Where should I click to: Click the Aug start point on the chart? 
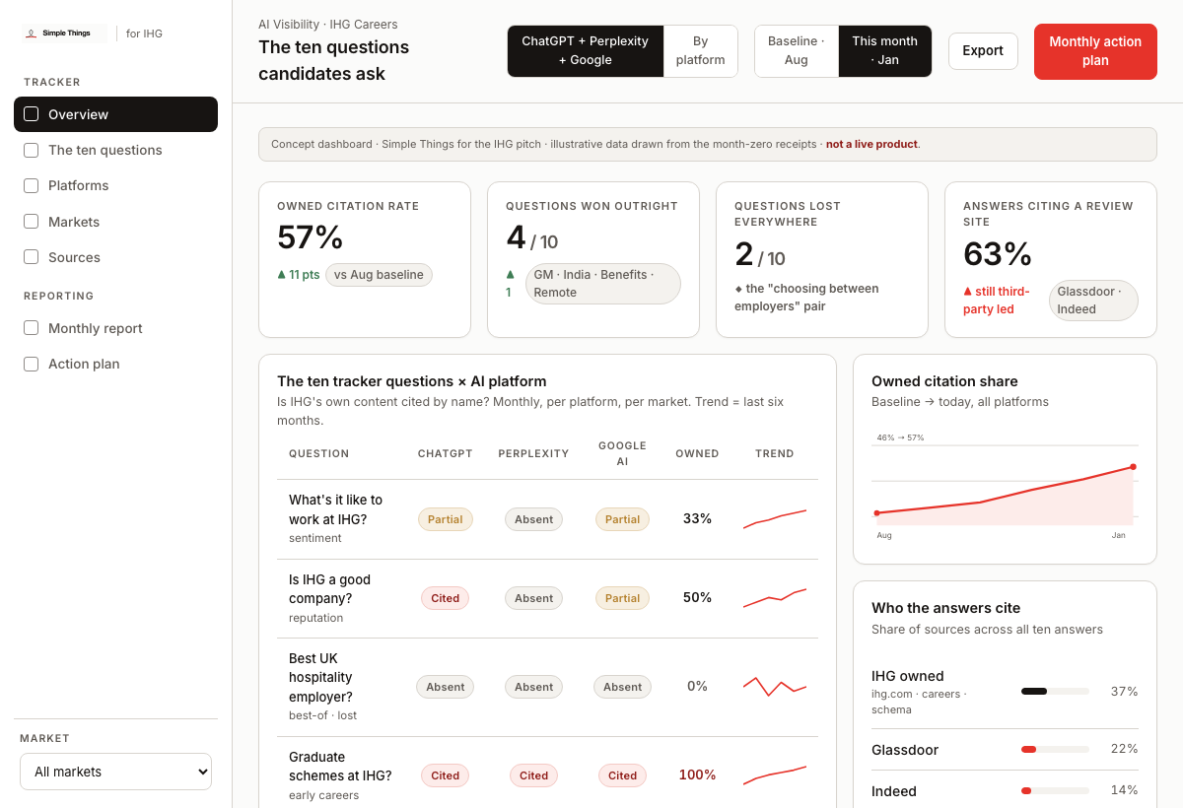pyautogui.click(x=876, y=513)
